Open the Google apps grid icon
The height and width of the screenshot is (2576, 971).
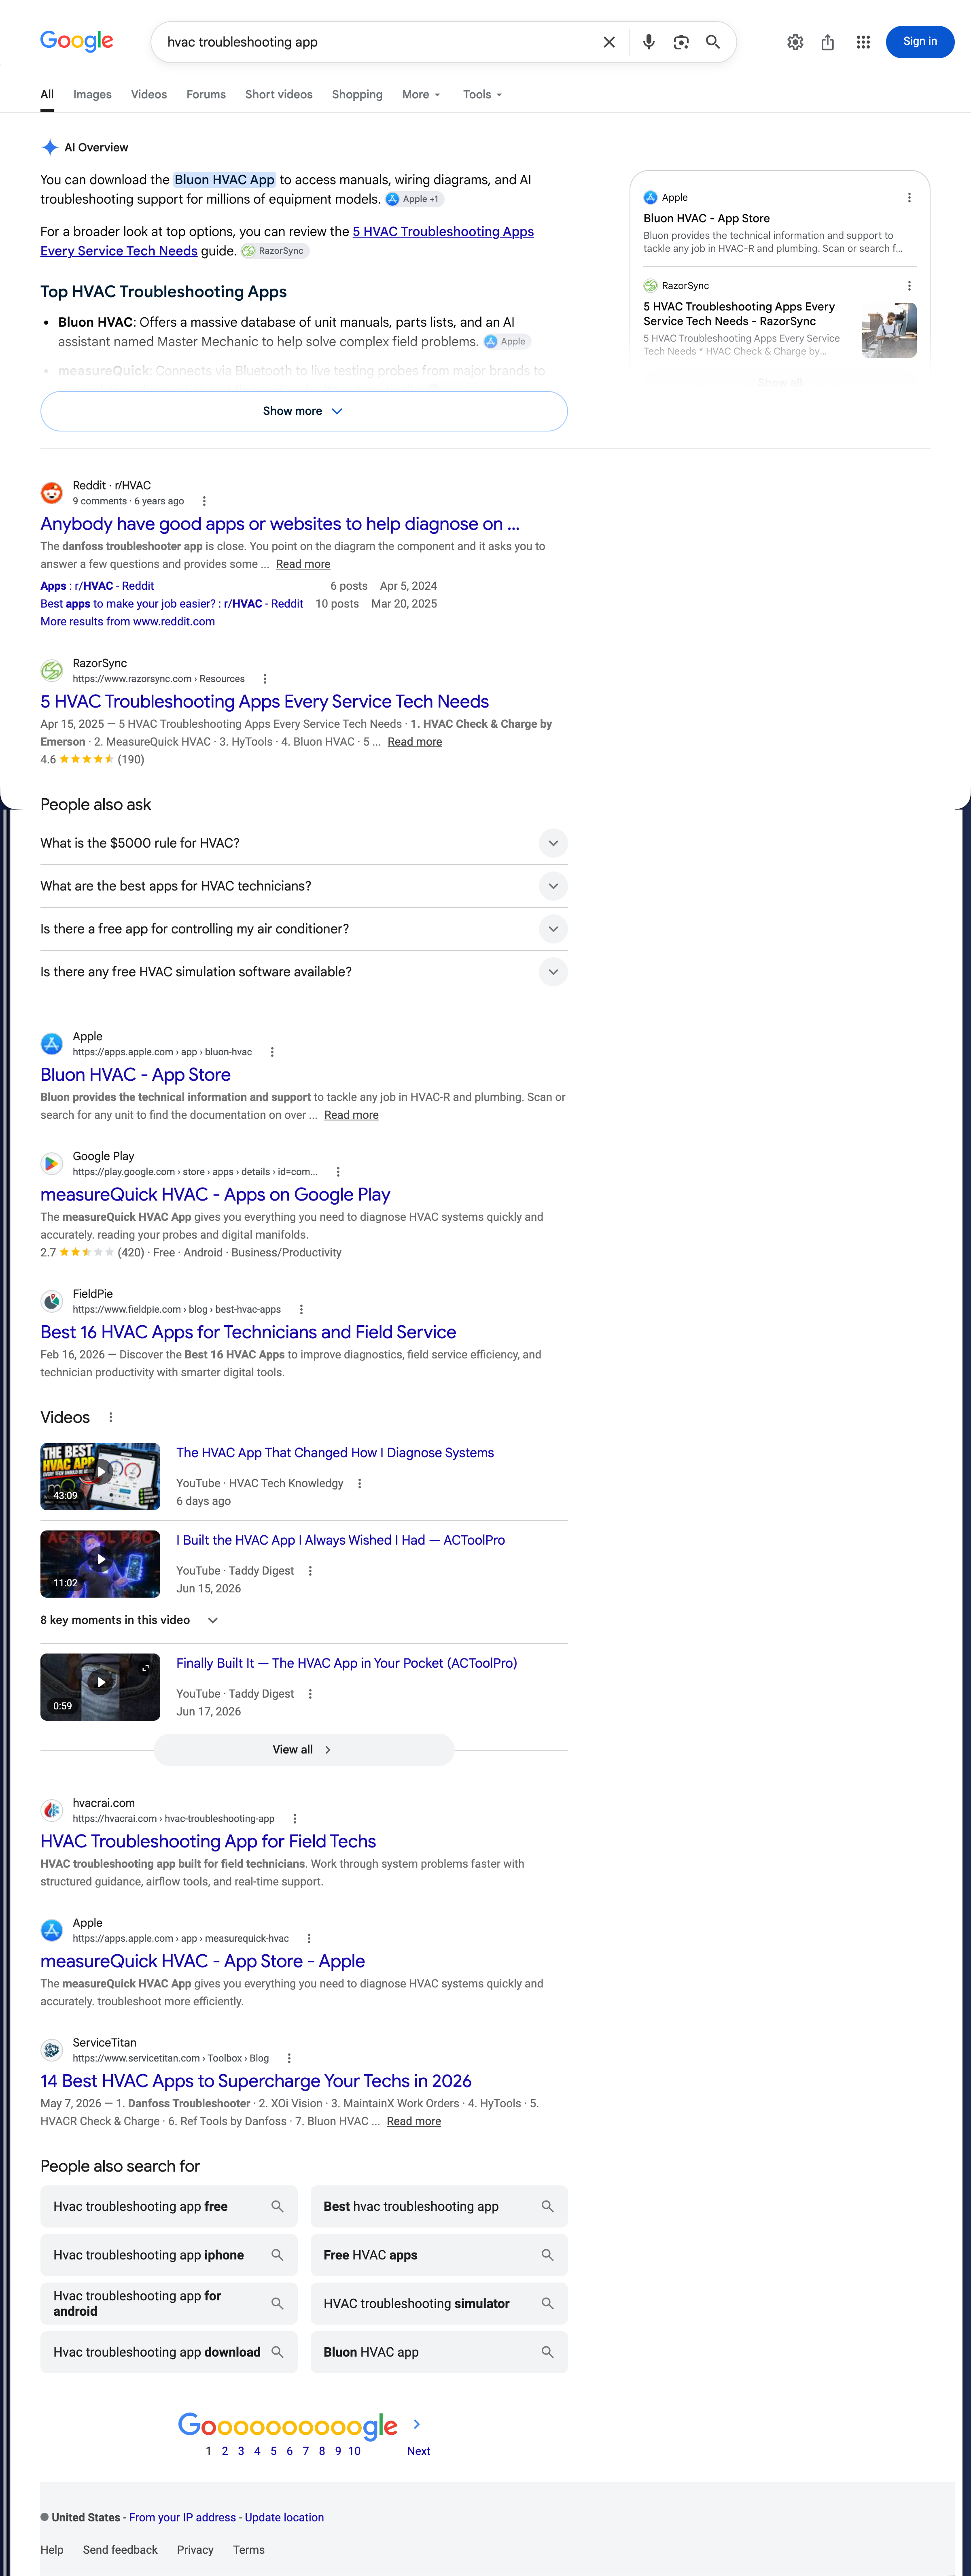pos(863,42)
